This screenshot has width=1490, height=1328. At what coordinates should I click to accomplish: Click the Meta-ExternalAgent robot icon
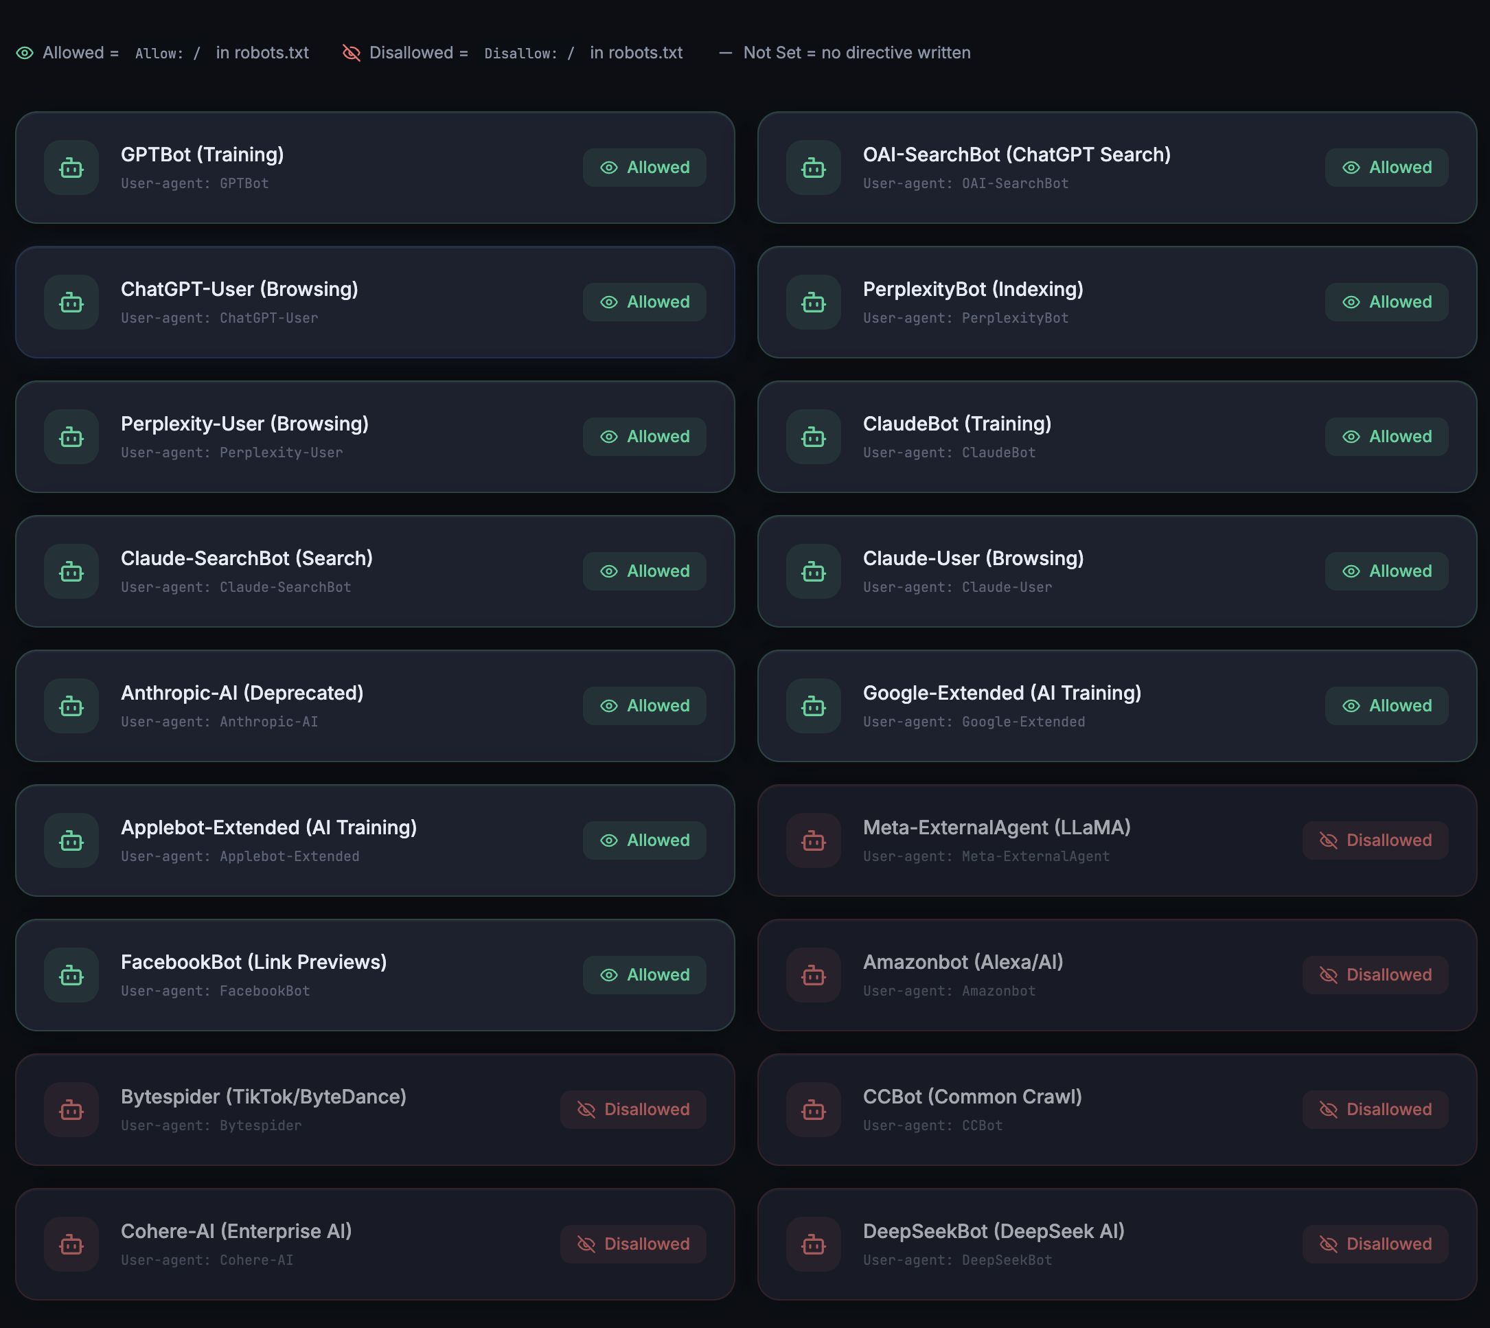(813, 840)
